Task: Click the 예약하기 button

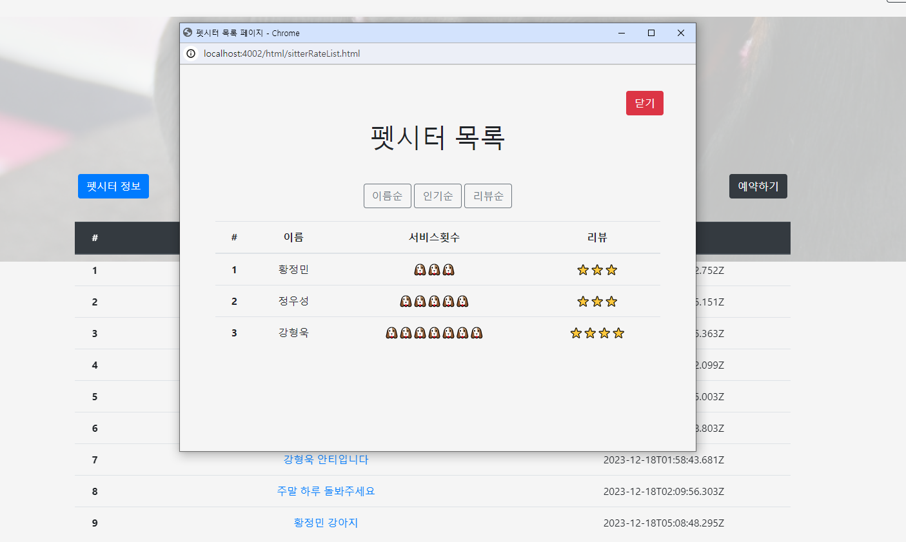Action: click(x=758, y=186)
